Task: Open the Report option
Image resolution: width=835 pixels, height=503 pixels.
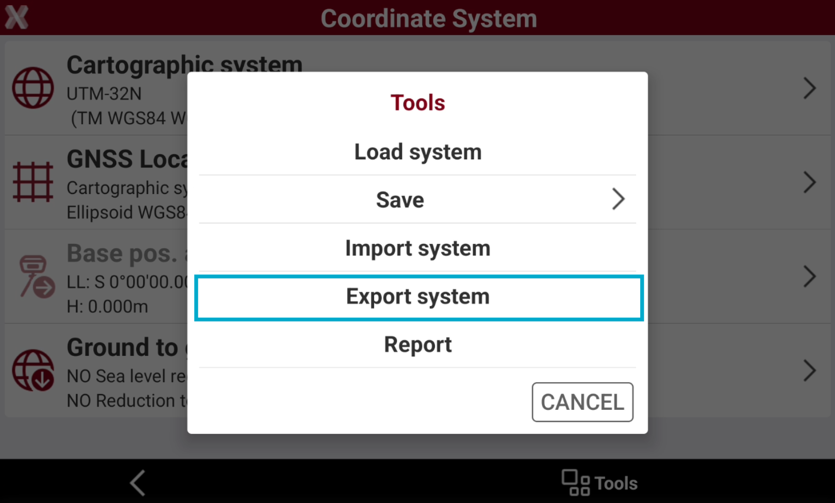Action: point(417,345)
